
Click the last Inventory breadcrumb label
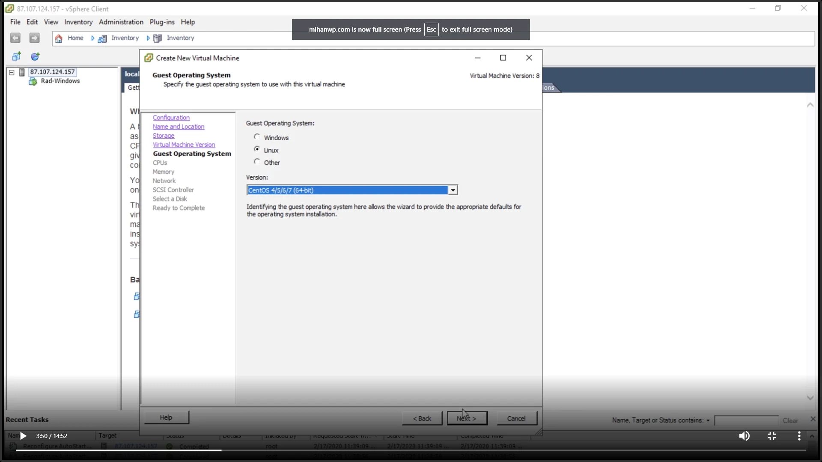click(180, 38)
